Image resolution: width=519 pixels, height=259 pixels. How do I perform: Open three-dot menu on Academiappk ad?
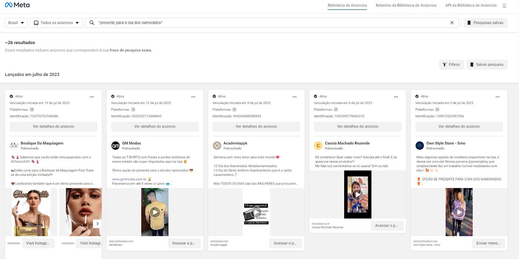pos(295,97)
